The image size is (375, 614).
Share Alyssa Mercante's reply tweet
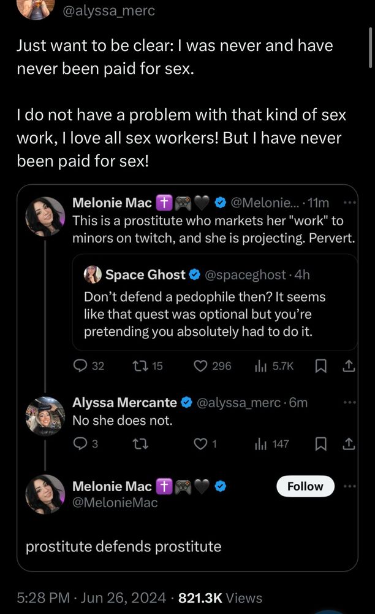tap(347, 444)
